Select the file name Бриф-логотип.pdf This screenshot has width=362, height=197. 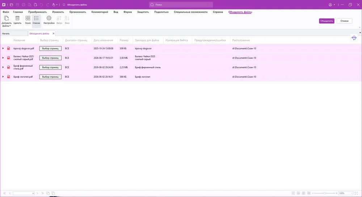click(23, 77)
